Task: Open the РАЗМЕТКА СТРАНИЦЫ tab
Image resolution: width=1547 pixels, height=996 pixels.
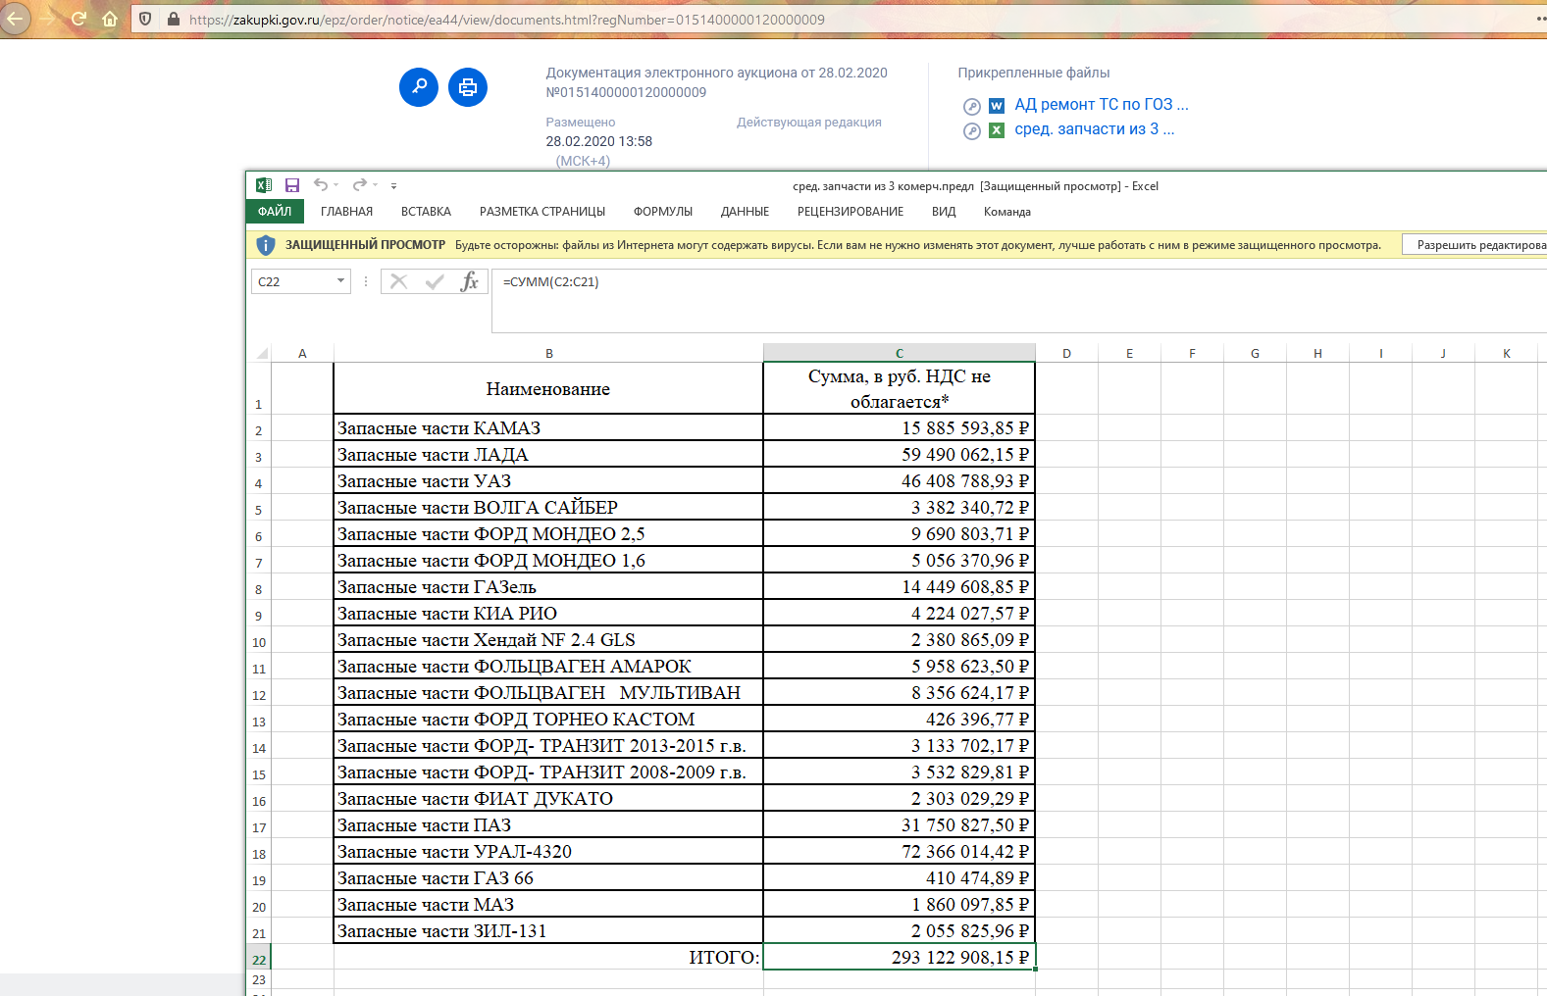Action: tap(542, 212)
